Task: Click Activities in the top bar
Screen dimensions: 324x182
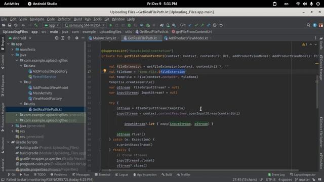Action: (12, 4)
